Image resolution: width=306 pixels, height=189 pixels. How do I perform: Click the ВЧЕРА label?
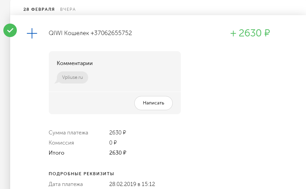click(68, 9)
